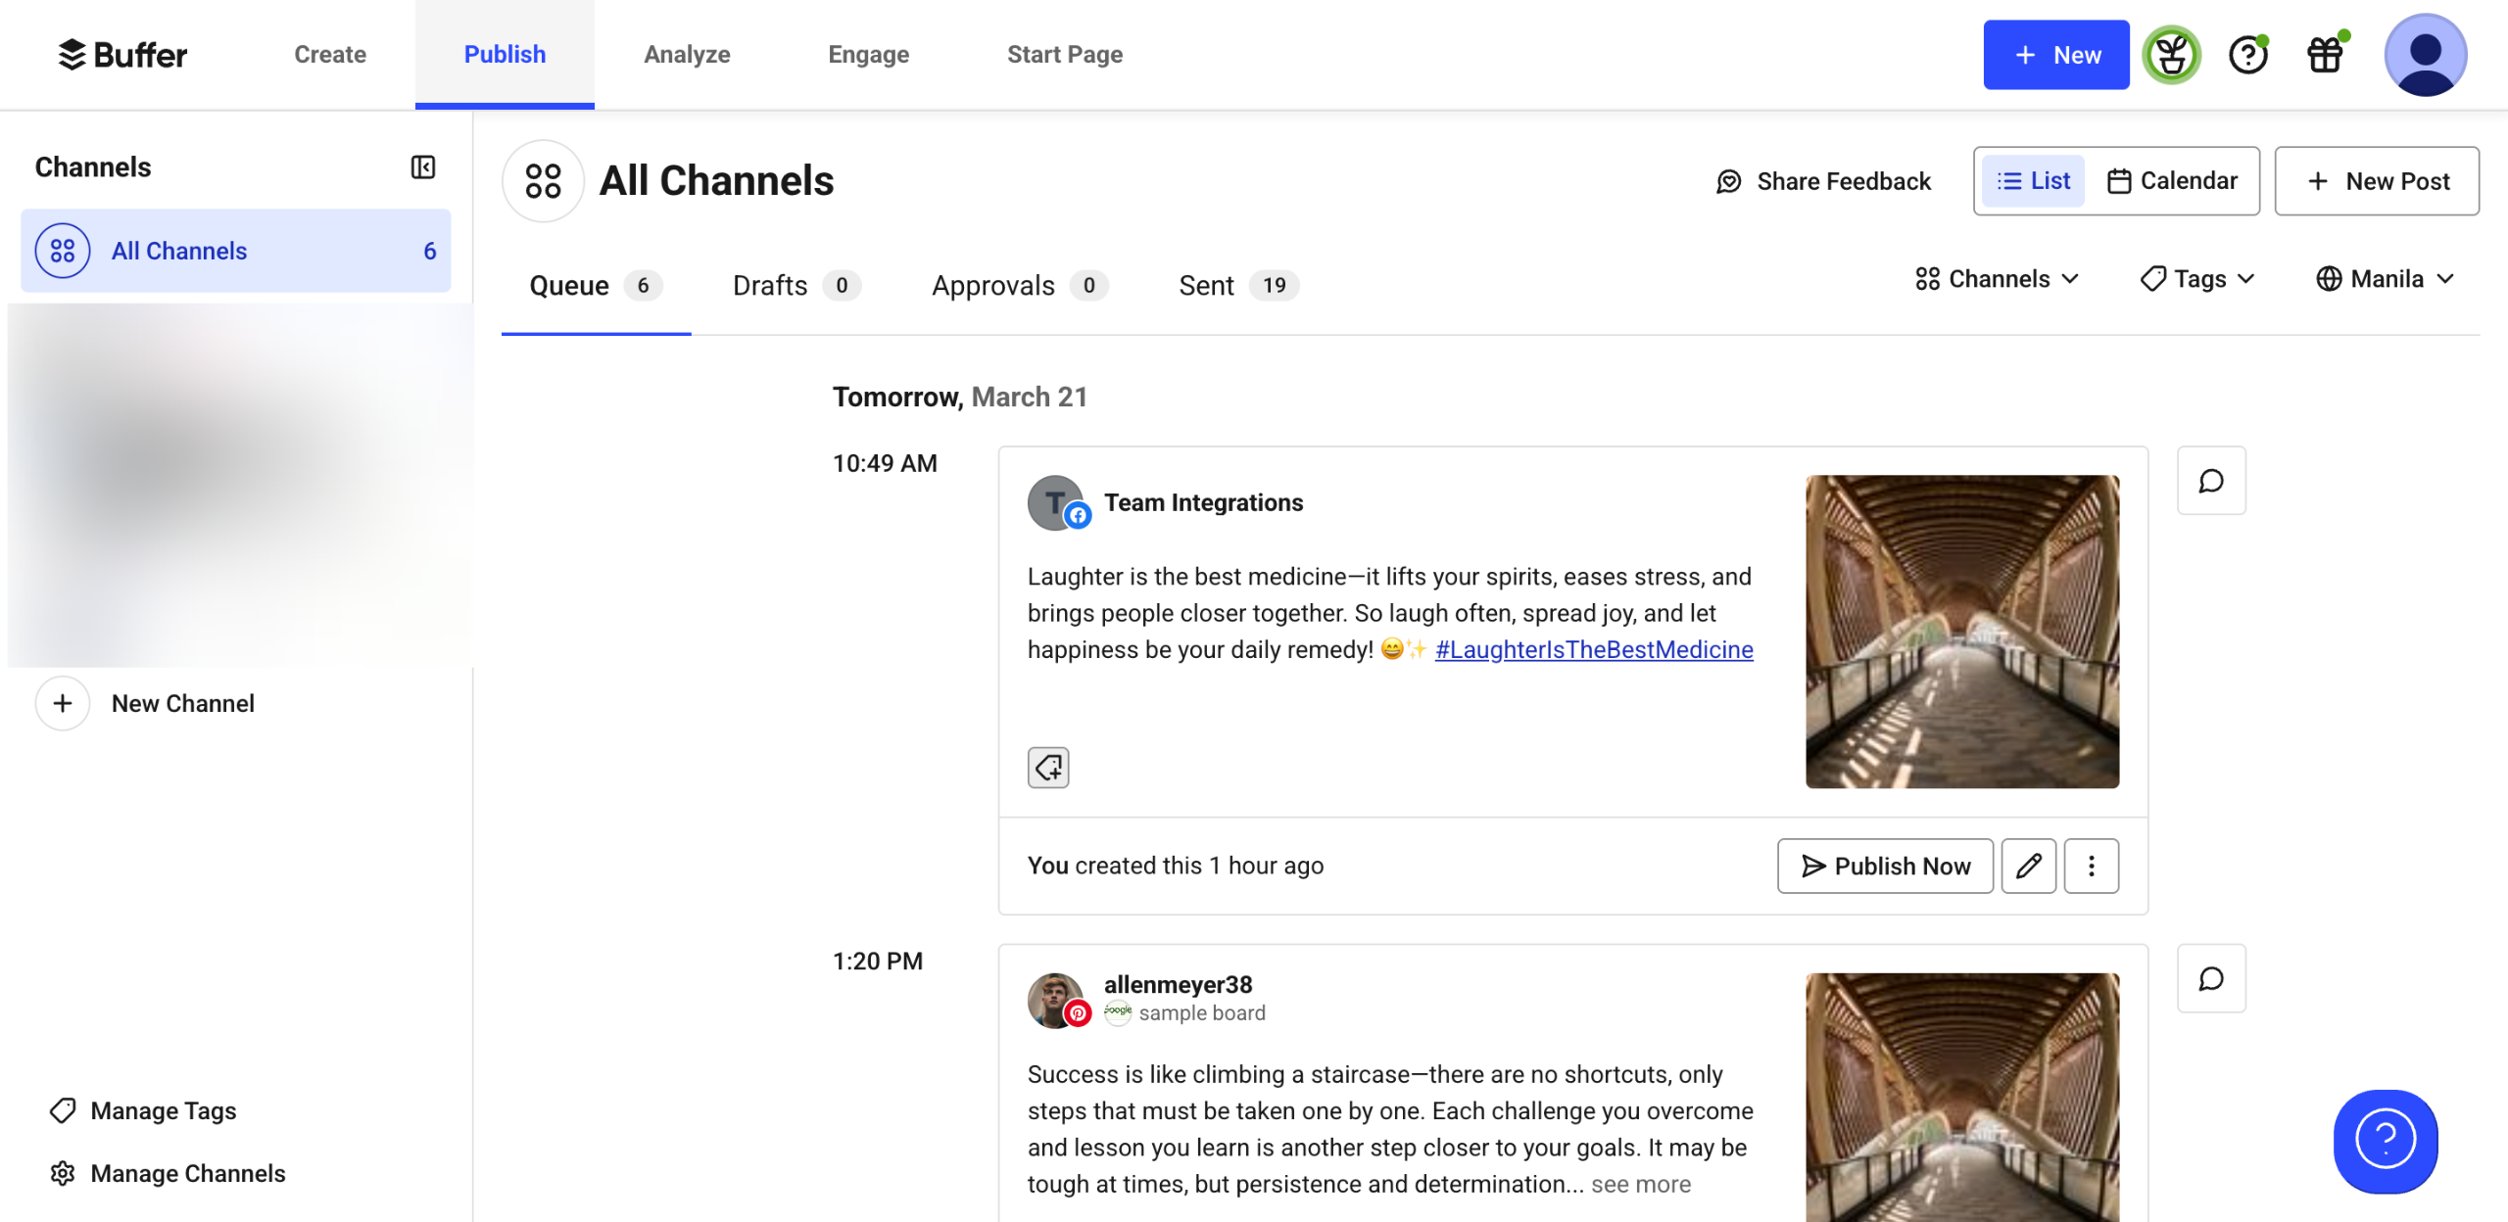Select All Channels in the sidebar
This screenshot has width=2508, height=1222.
[x=235, y=251]
